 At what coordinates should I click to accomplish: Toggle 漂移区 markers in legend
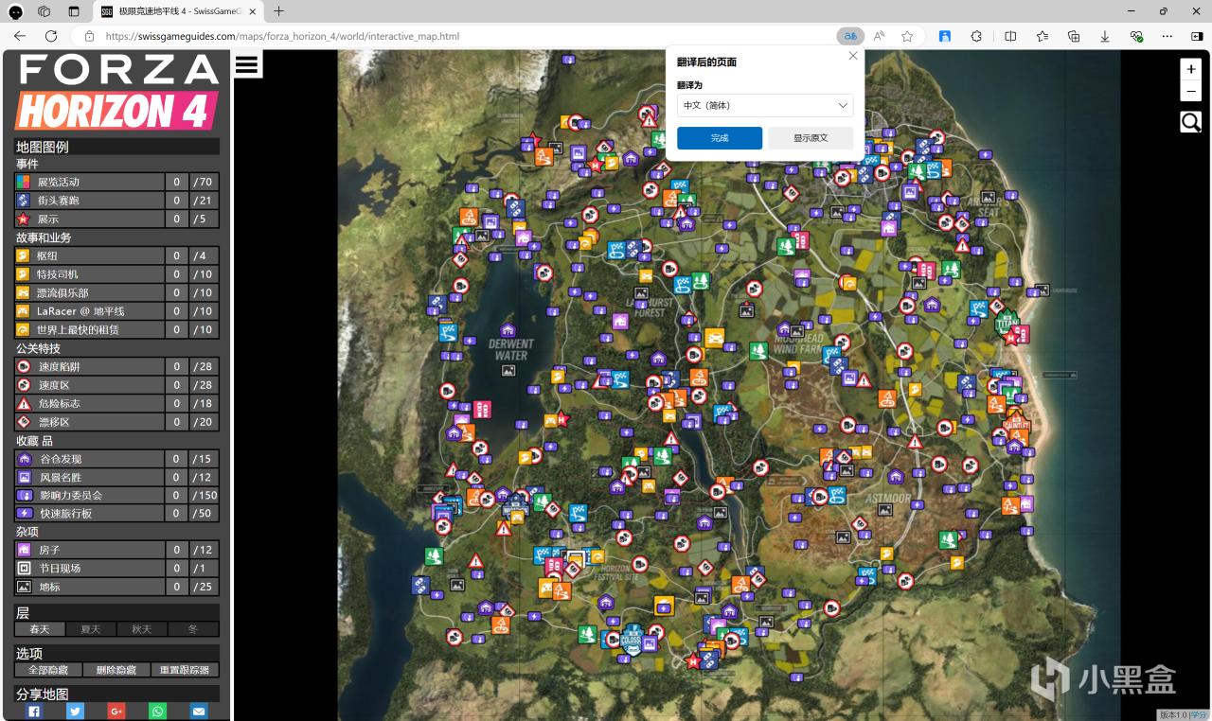pos(116,422)
